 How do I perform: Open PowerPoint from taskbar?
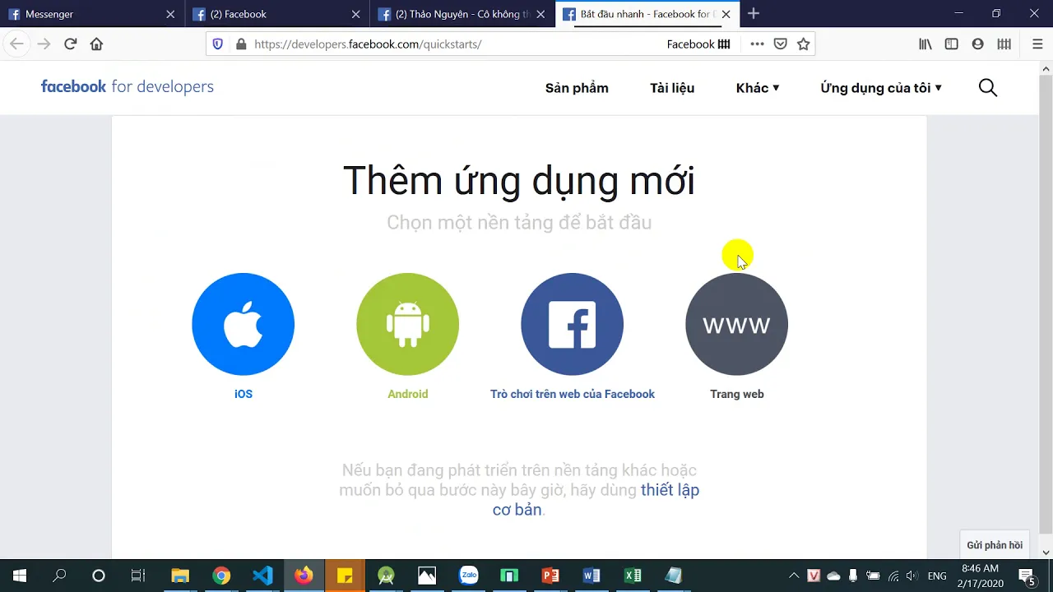click(550, 576)
